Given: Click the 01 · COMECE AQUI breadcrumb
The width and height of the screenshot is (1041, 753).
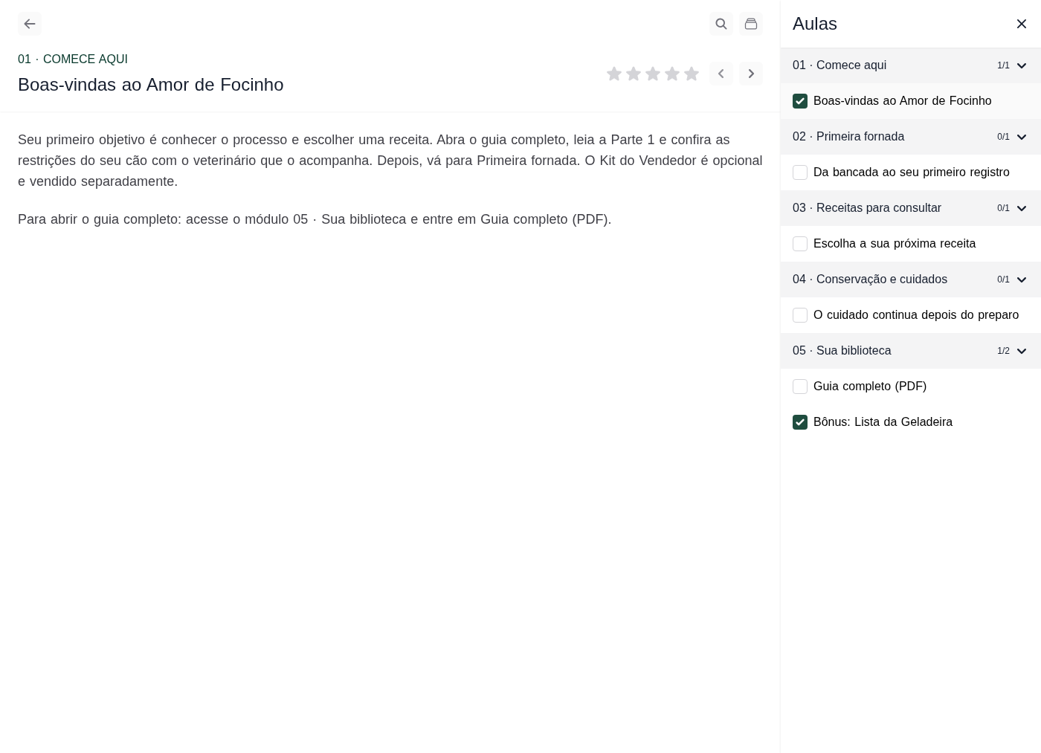Looking at the screenshot, I should (73, 59).
